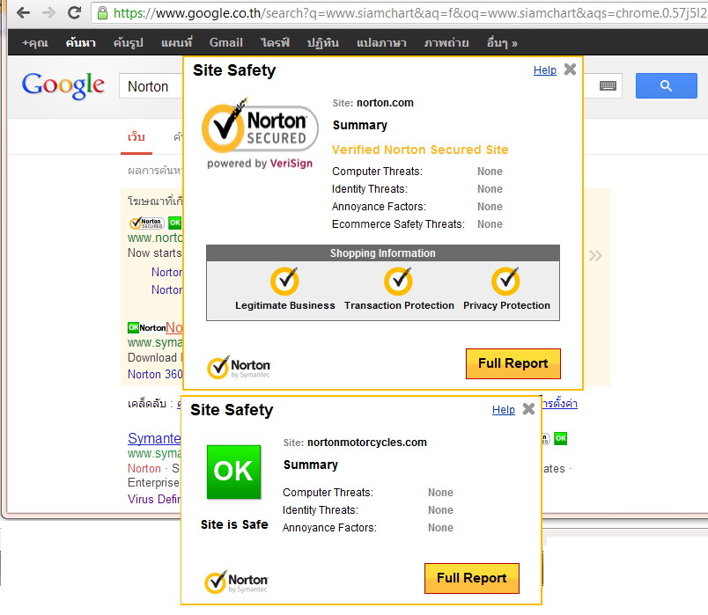Close the nortonmotorcycles.com Site Safety popup
This screenshot has width=708, height=615.
[x=528, y=409]
